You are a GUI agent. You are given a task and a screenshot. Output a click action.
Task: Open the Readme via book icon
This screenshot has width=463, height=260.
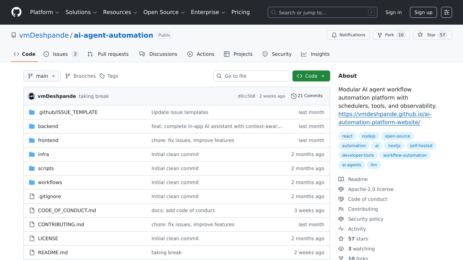pyautogui.click(x=341, y=179)
